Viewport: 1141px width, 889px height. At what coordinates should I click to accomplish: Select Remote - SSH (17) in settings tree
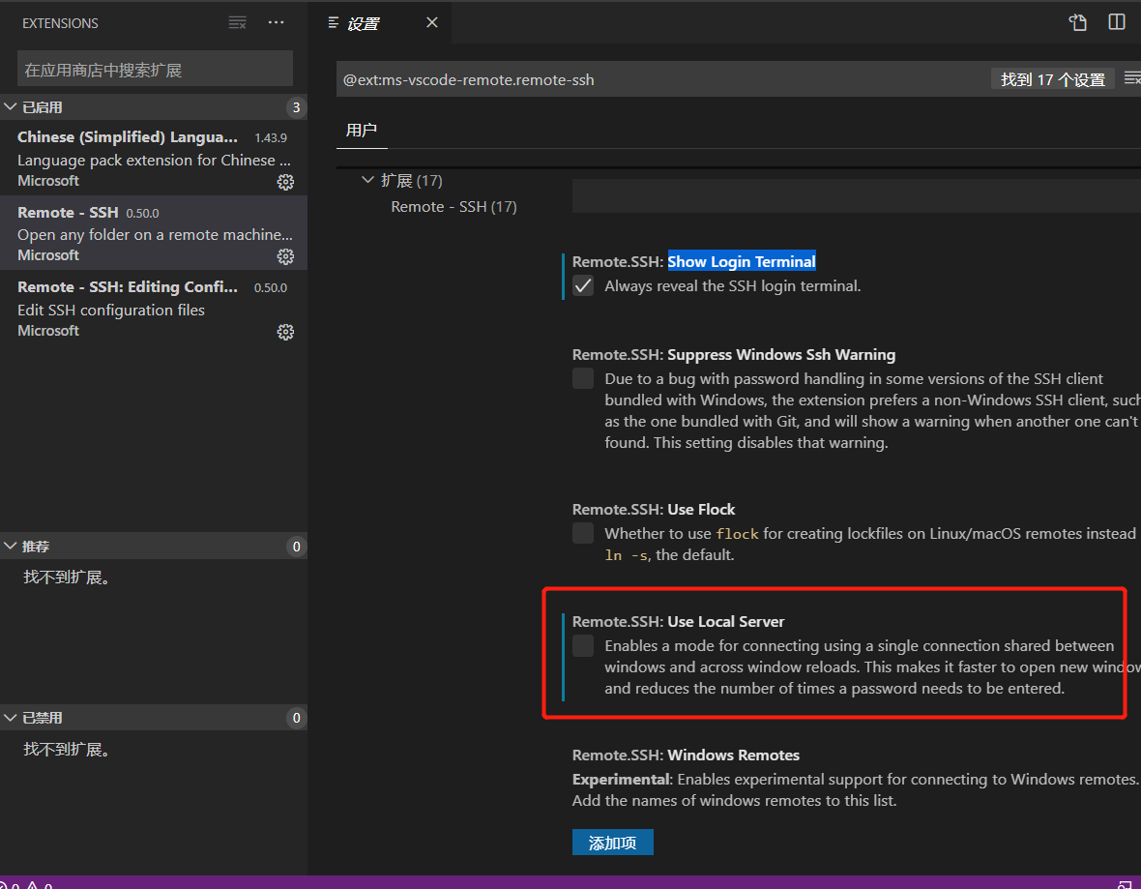pyautogui.click(x=453, y=207)
